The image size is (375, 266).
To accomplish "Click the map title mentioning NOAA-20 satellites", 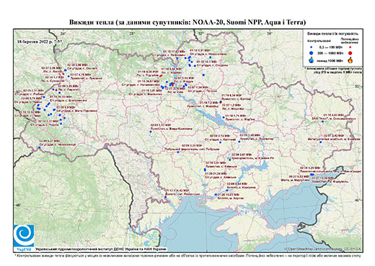I will coord(187,22).
